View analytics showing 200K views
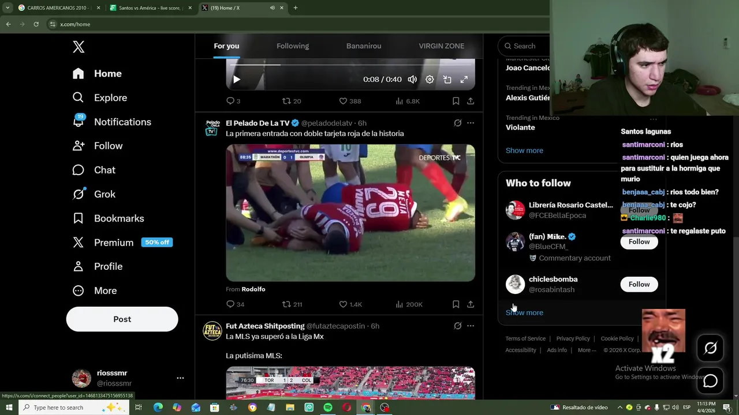Viewport: 739px width, 415px height. coord(409,304)
